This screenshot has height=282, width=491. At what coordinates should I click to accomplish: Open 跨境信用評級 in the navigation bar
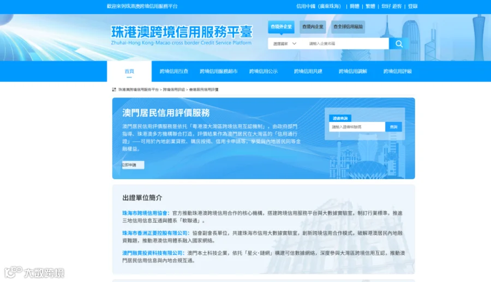397,71
